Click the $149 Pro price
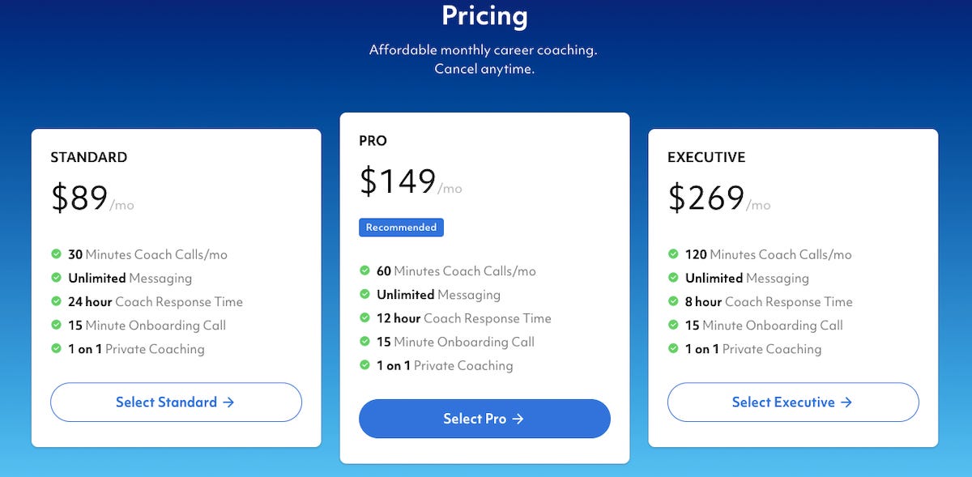Image resolution: width=972 pixels, height=477 pixels. coord(398,181)
